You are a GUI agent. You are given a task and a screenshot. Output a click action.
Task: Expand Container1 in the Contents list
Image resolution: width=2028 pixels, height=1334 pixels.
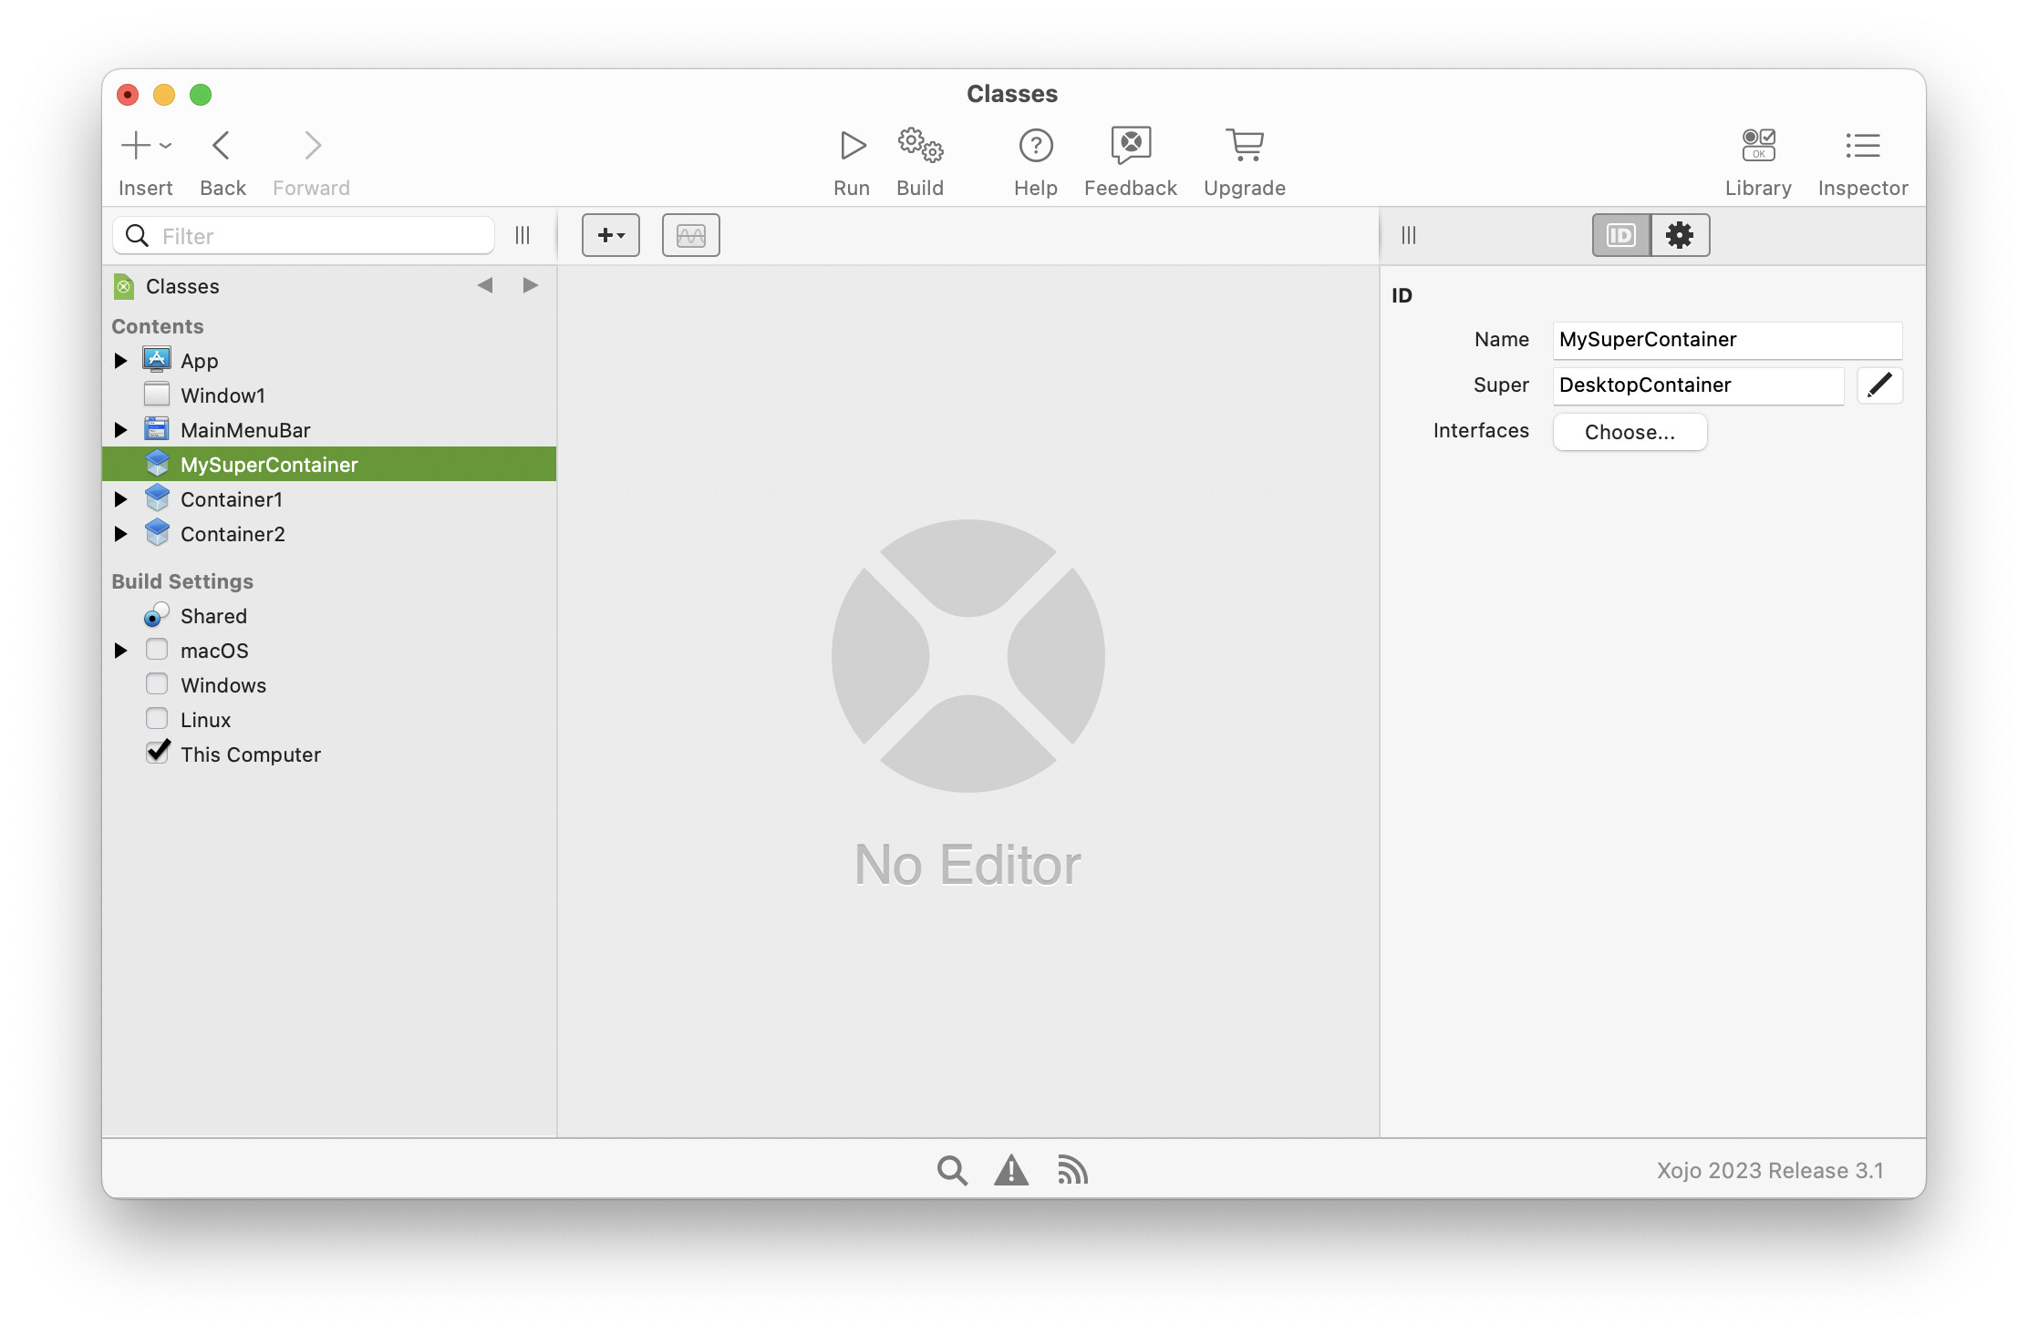[x=121, y=498]
